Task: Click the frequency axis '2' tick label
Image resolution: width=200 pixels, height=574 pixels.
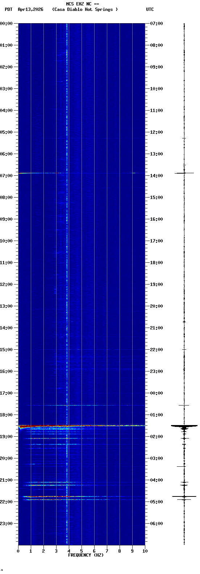Action: (43, 551)
